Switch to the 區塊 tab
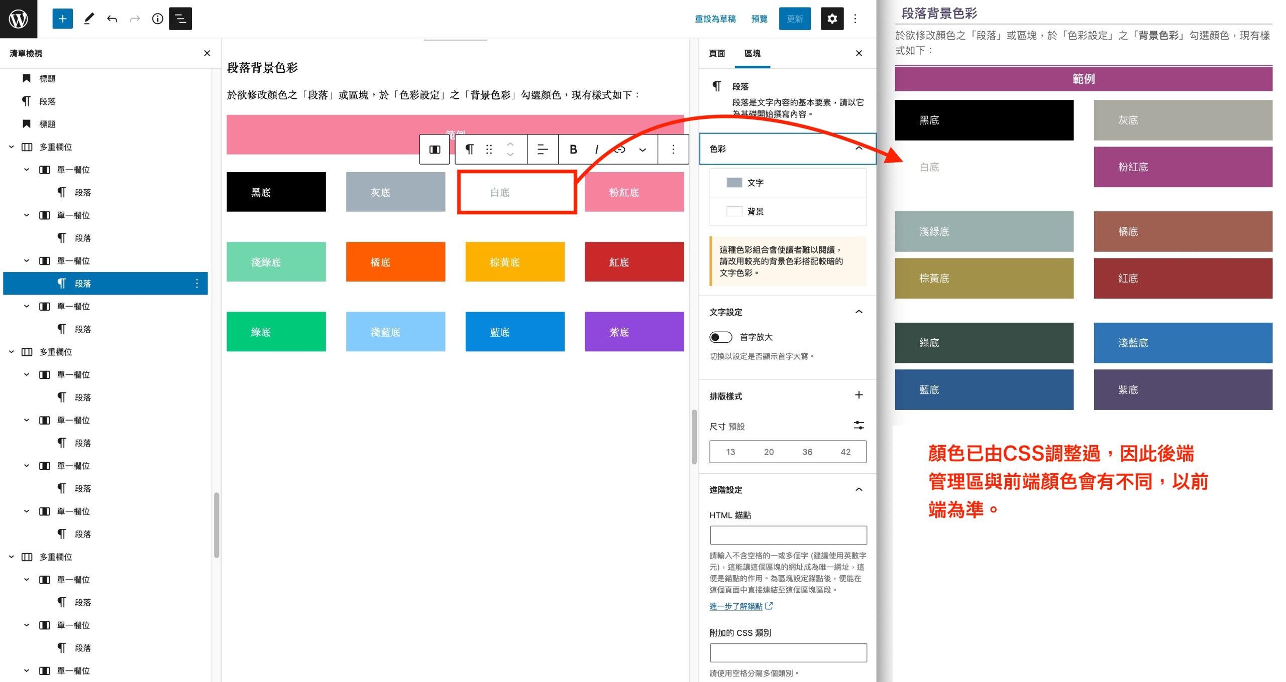1286x682 pixels. [752, 53]
